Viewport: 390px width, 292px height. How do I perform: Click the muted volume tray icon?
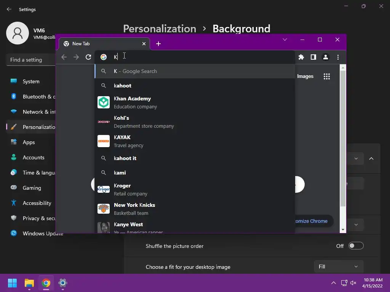click(353, 283)
